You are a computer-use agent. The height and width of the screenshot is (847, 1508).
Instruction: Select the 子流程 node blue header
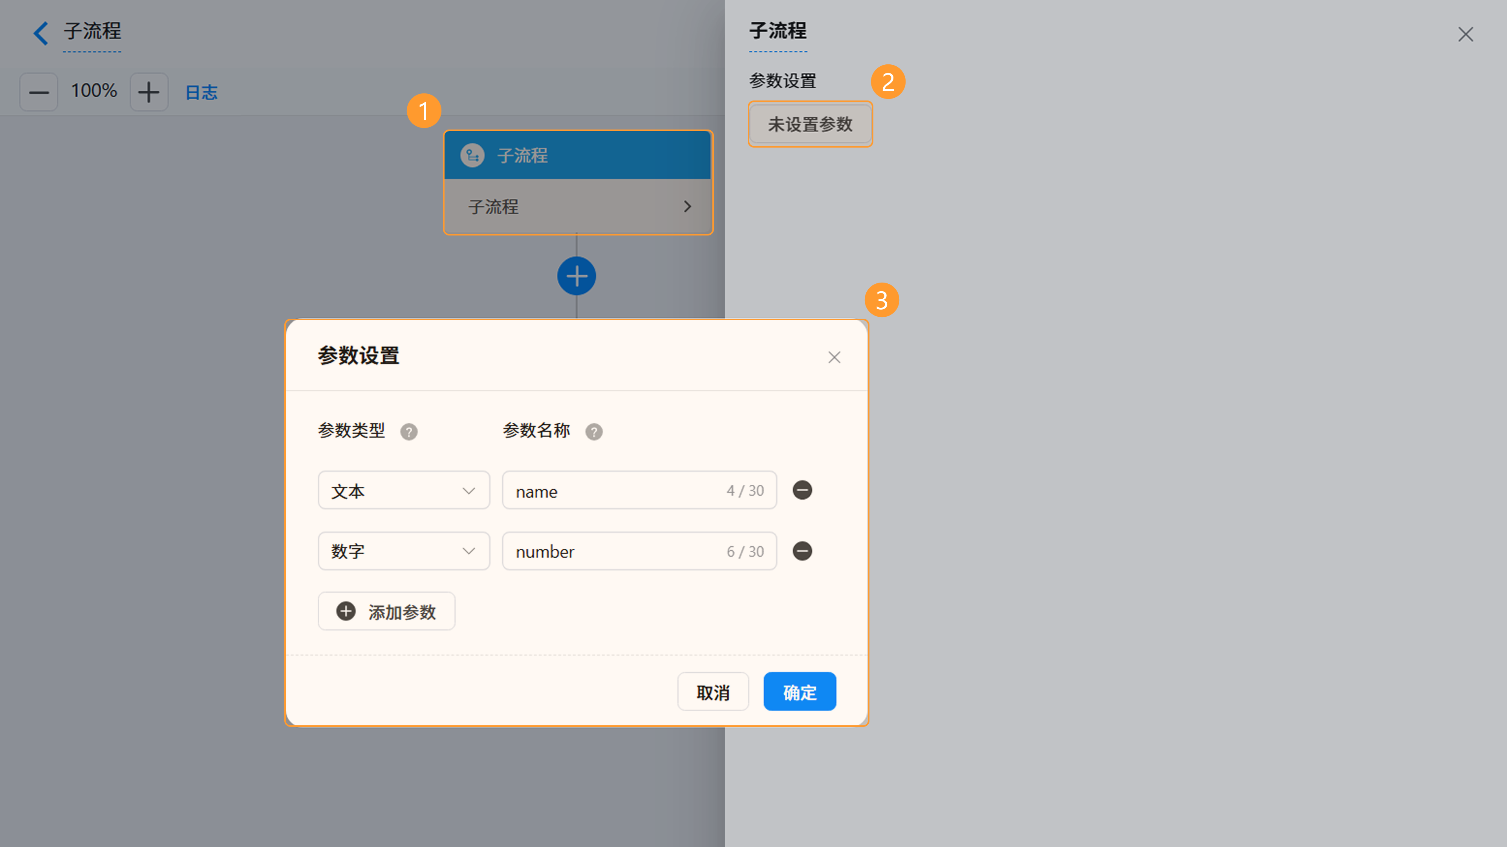578,155
